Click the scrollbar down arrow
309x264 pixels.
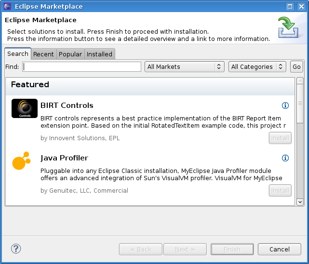tap(300, 202)
